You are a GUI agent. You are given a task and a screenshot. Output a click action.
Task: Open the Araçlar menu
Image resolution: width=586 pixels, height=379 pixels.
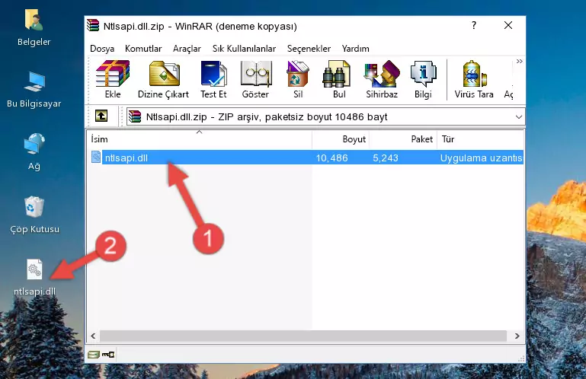pyautogui.click(x=187, y=49)
